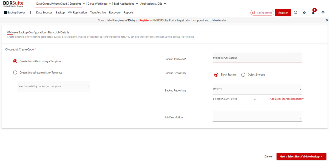Viewport: 329px width, 161px height.
Task: Select Create Job using an existing Template
Action: click(15, 72)
